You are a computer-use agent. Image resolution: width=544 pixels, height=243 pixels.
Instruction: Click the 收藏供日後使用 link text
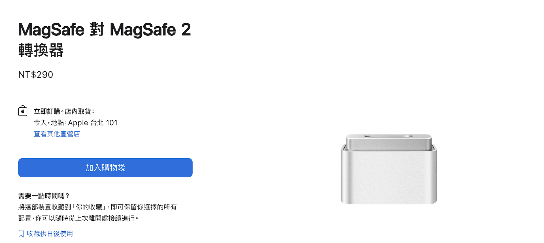point(50,234)
